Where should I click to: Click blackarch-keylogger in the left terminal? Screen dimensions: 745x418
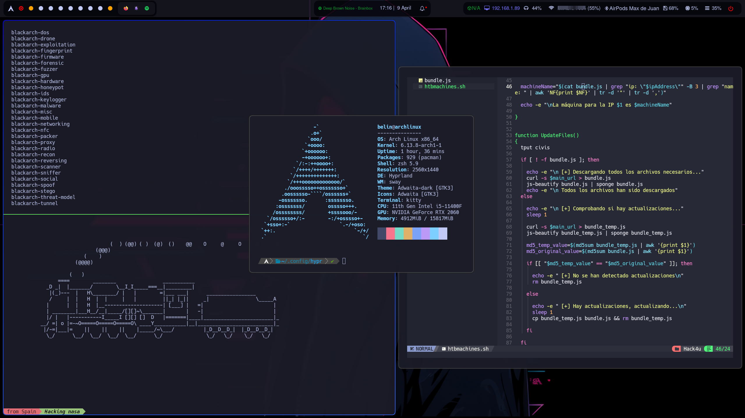coord(39,100)
